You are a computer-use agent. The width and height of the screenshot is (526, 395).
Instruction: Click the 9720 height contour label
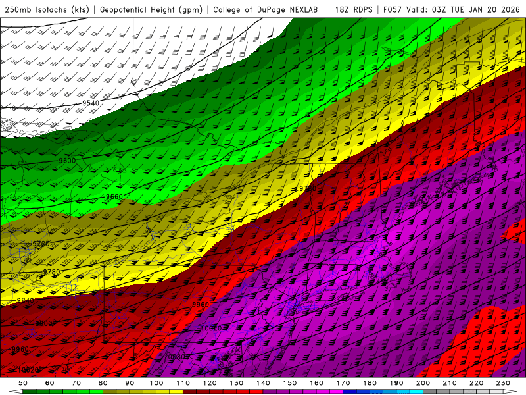[41, 243]
